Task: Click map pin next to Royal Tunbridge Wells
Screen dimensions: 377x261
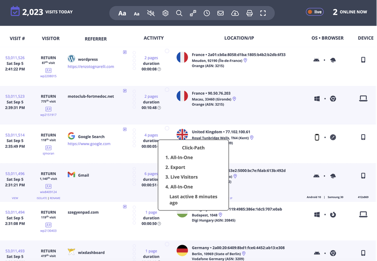Action: click(252, 138)
